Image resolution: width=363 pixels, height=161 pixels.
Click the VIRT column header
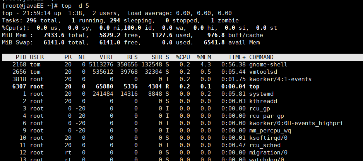[x=106, y=57]
